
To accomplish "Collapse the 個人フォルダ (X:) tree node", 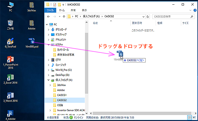I will coord(49,80).
